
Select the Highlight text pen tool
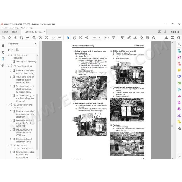point(129,38)
